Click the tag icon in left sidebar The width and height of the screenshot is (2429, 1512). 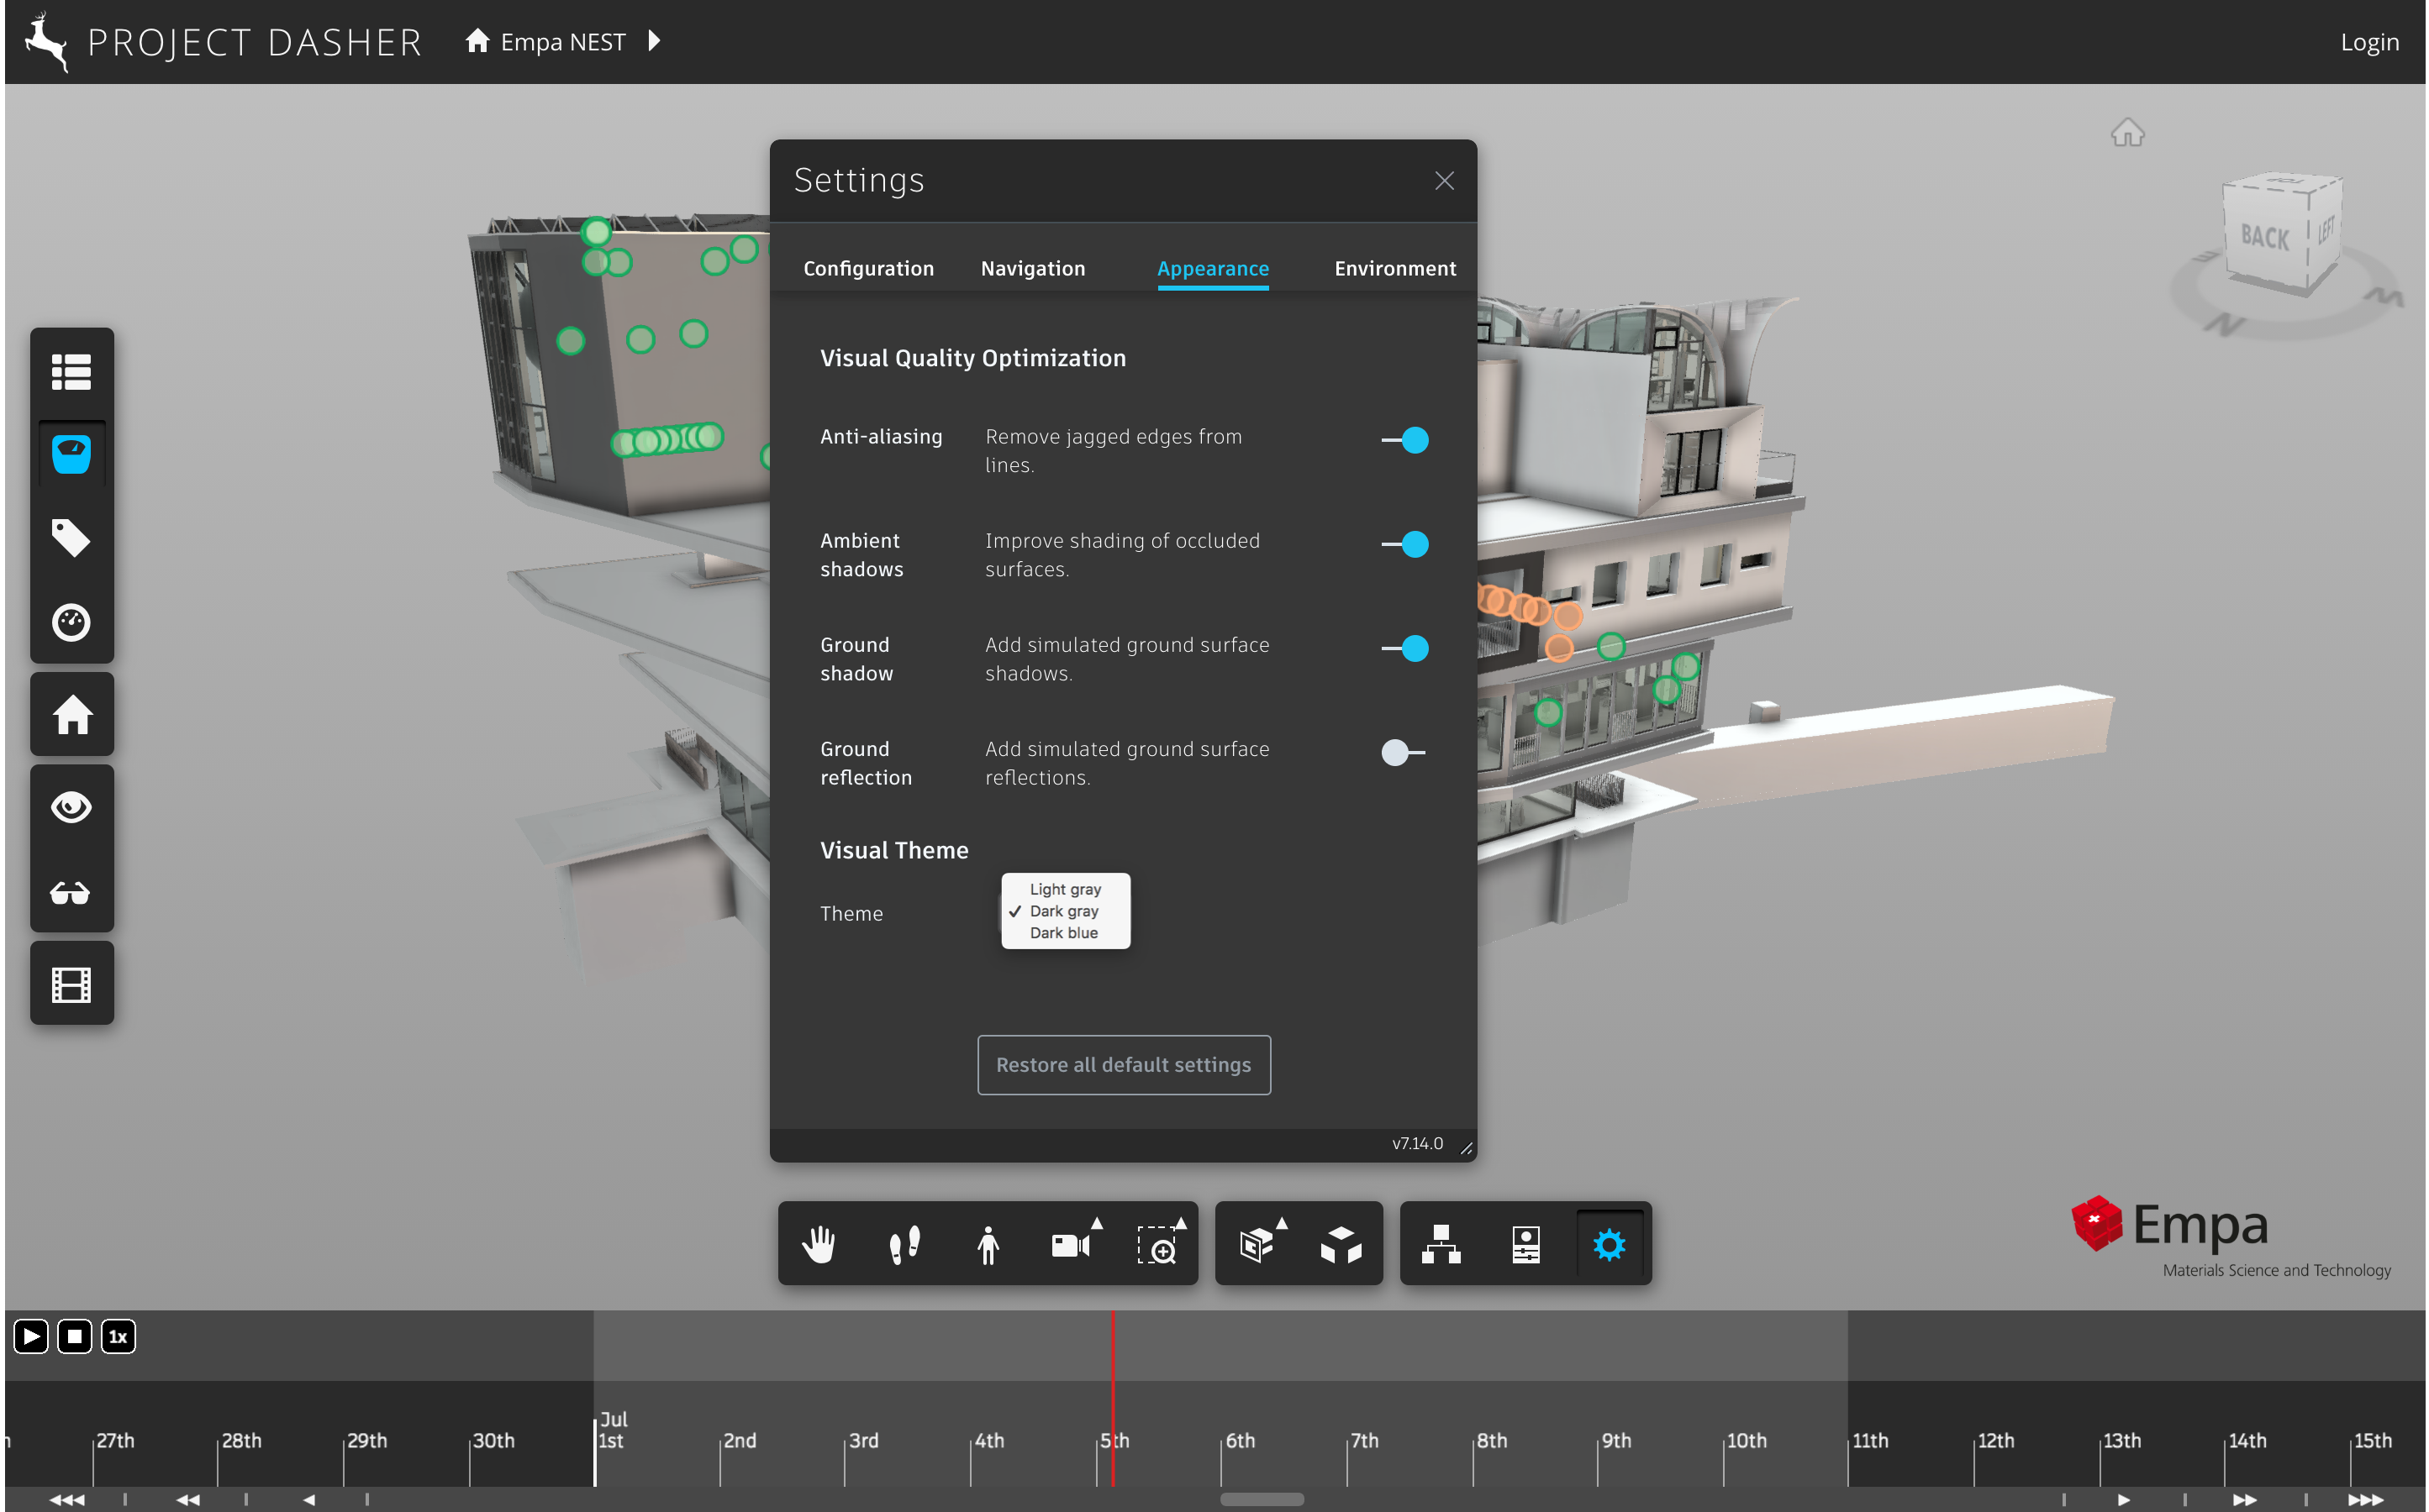pos(71,537)
